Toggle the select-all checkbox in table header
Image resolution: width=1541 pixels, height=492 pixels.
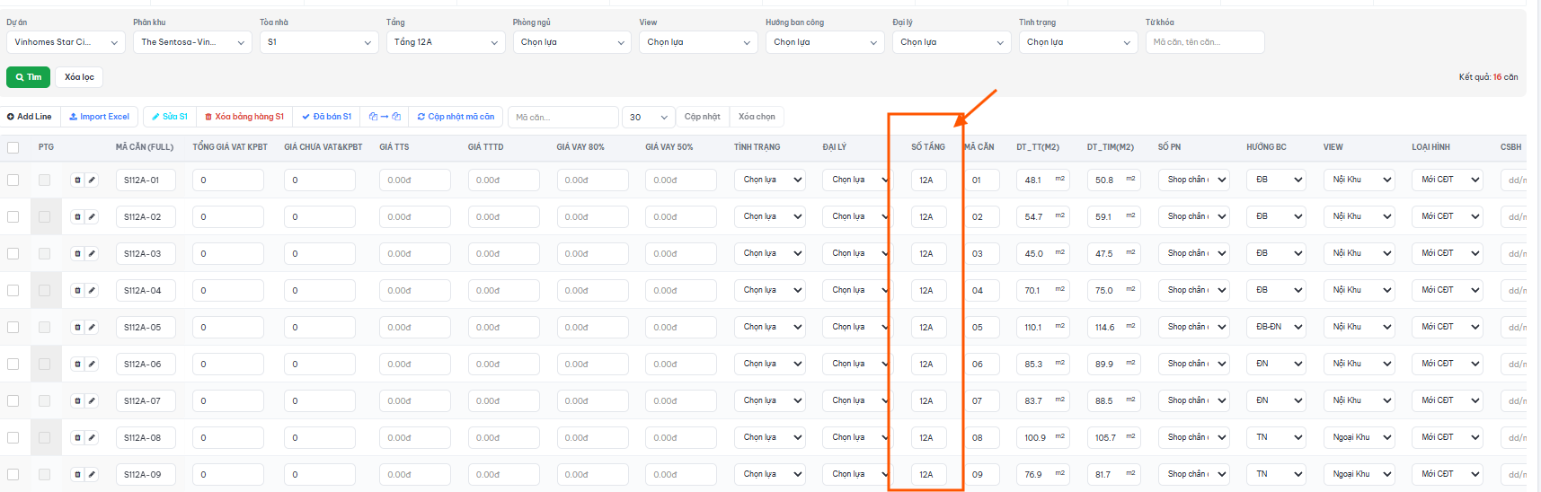pyautogui.click(x=13, y=147)
